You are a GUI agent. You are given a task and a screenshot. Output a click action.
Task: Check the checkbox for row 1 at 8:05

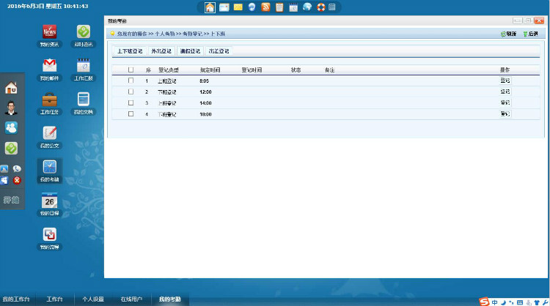(x=131, y=81)
